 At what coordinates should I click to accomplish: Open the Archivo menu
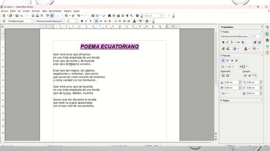click(x=5, y=11)
